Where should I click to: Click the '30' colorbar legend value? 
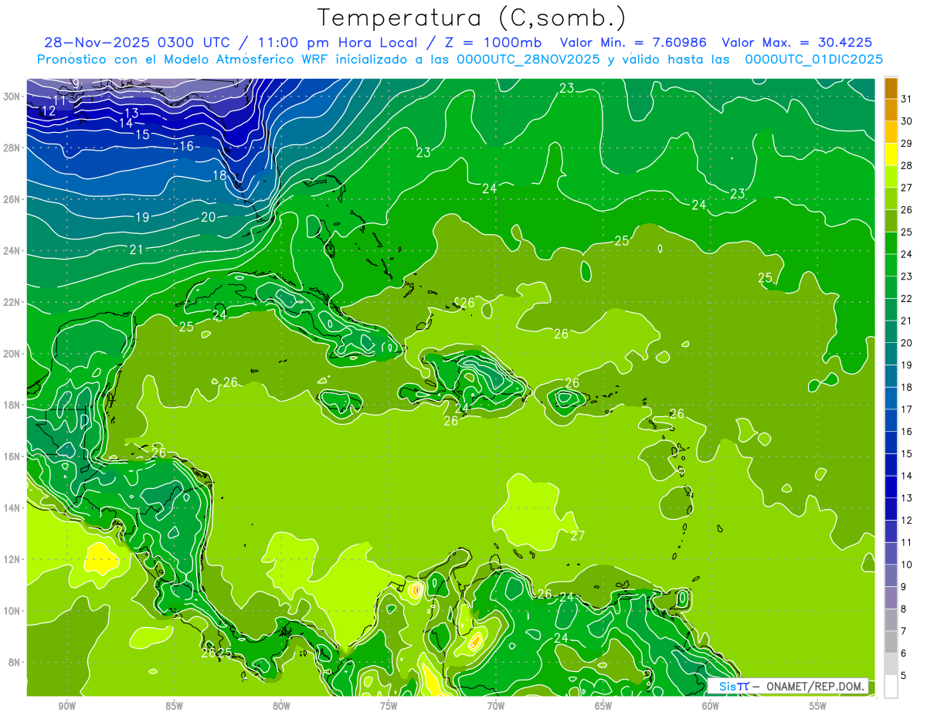coord(907,121)
